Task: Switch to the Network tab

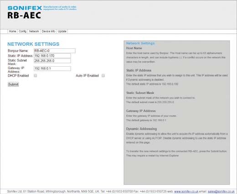Action: [x=34, y=31]
